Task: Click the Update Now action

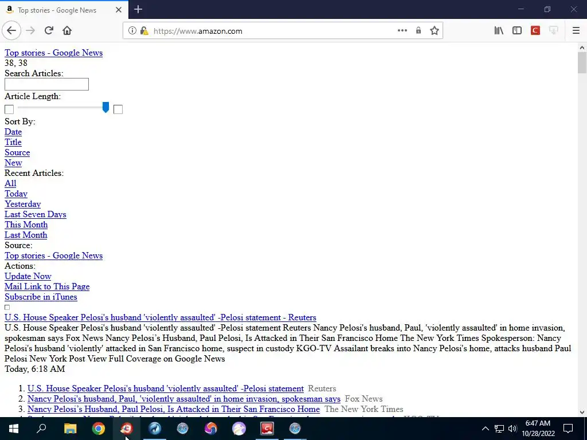Action: (x=28, y=276)
